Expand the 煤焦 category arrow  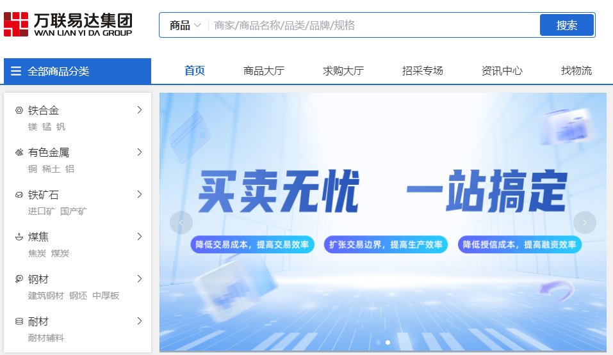pos(140,237)
